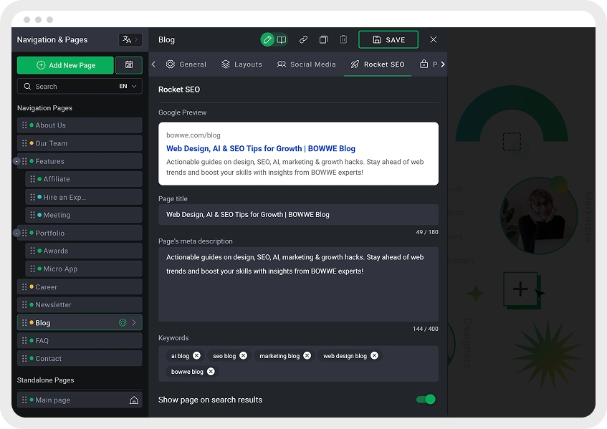
Task: Select the Affiliate subpage
Action: [x=84, y=179]
